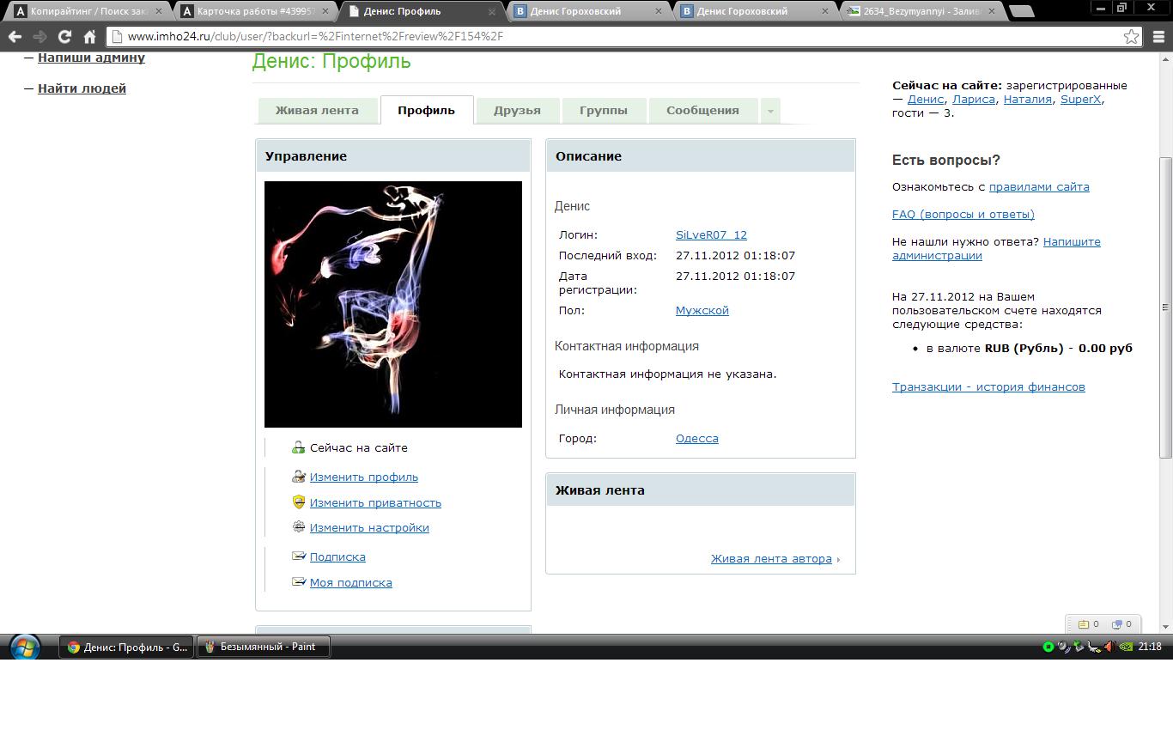This screenshot has height=754, width=1173.
Task: Open the "Безымянный - Paint" taskbar button
Action: [x=264, y=647]
